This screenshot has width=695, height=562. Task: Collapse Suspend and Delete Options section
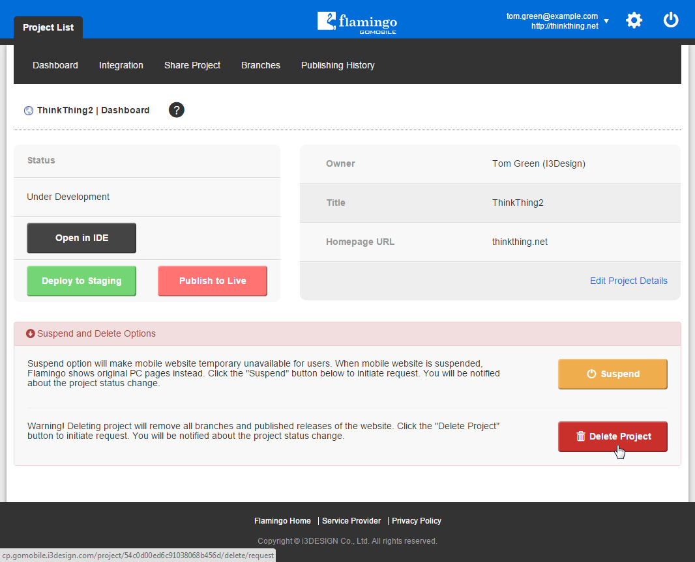(x=347, y=333)
